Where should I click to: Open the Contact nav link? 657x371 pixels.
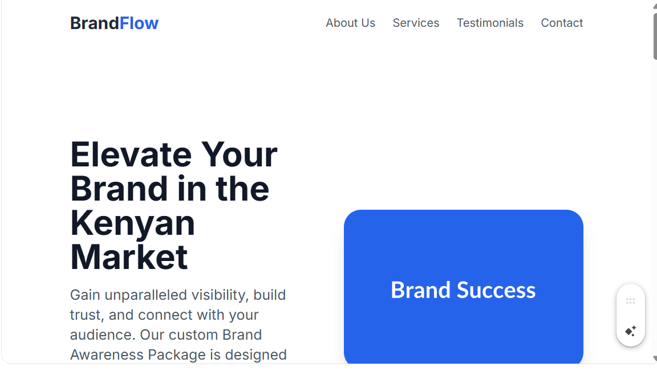tap(561, 23)
